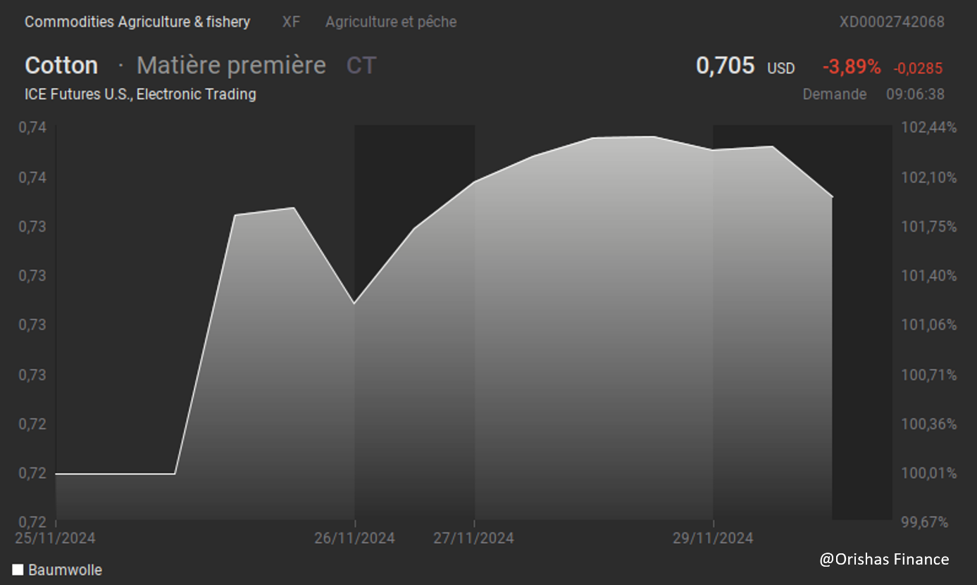Click the 100,36% right axis label
Image resolution: width=977 pixels, height=585 pixels.
click(x=929, y=423)
